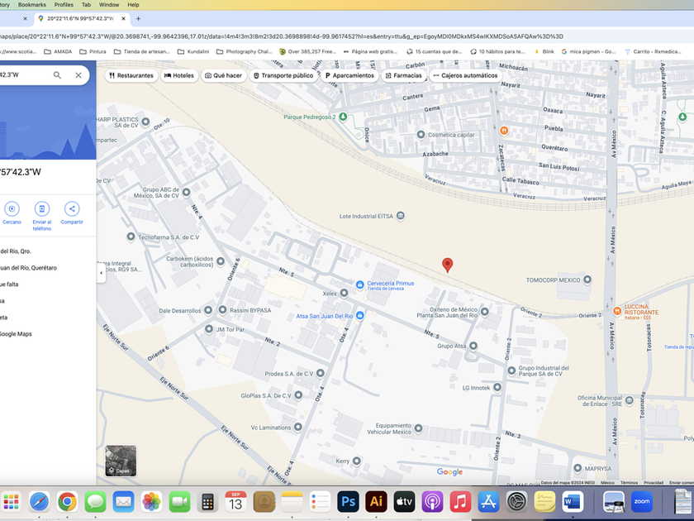
Task: Open the Window menu
Action: point(109,4)
